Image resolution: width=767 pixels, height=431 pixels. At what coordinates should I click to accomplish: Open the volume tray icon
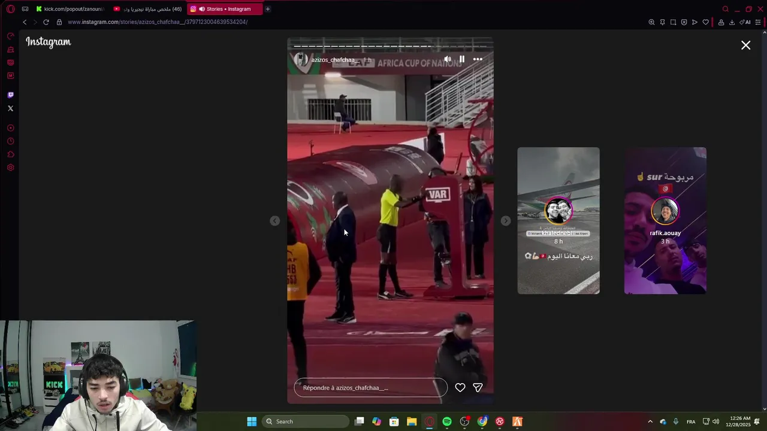point(715,421)
